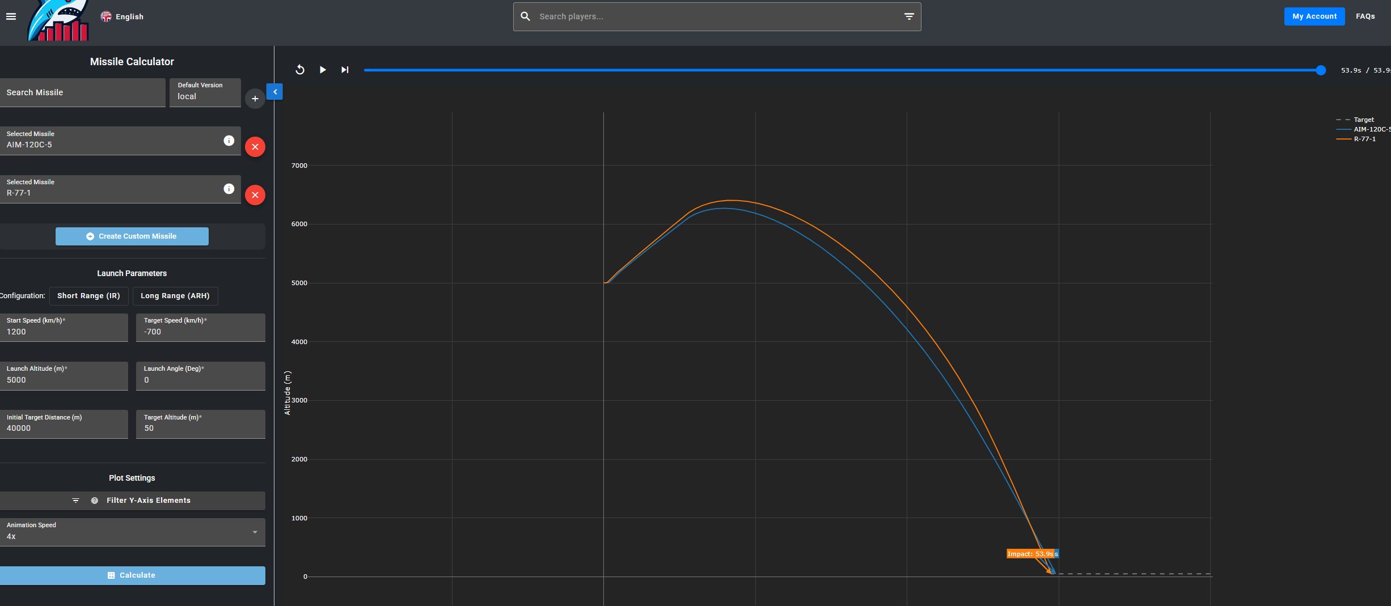Viewport: 1391px width, 606px height.
Task: Edit the Launch Altitude field
Action: coord(64,376)
